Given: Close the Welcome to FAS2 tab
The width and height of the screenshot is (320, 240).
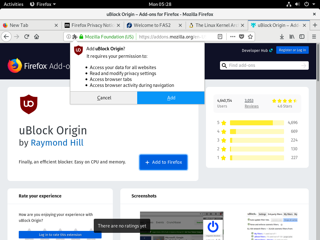Looking at the screenshot, I should [x=180, y=25].
